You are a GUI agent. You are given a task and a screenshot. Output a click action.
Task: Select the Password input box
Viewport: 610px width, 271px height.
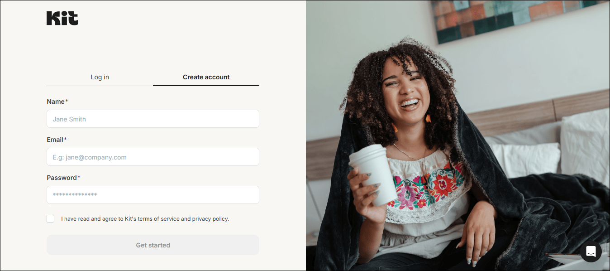(x=153, y=195)
